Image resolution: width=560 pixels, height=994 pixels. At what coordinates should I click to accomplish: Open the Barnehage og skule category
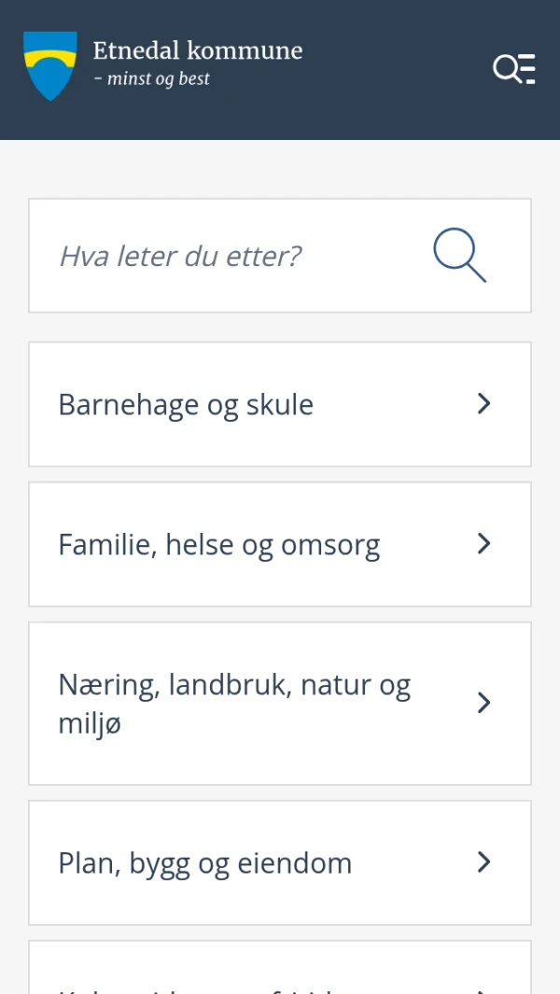point(186,404)
